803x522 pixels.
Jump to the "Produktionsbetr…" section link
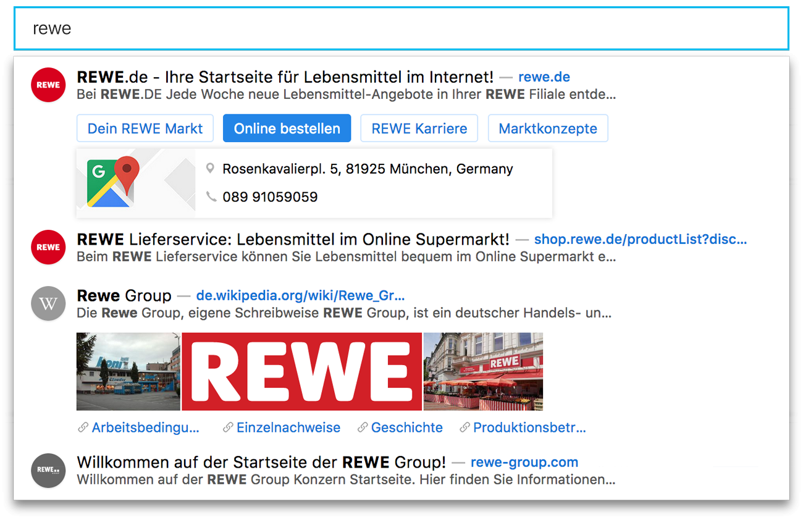coord(529,427)
